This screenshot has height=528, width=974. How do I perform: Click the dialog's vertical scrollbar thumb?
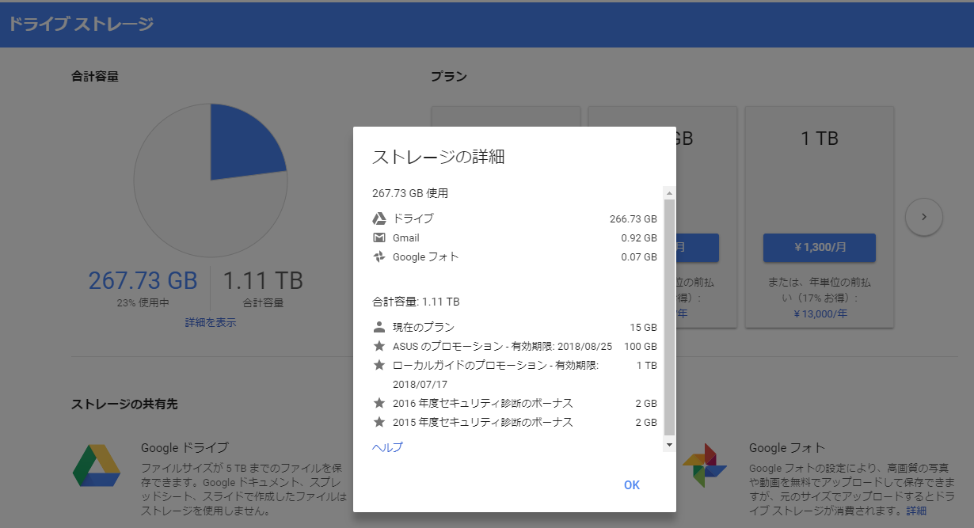(x=670, y=317)
